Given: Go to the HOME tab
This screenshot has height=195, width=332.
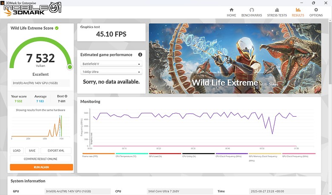Looking at the screenshot, I should pyautogui.click(x=232, y=12).
